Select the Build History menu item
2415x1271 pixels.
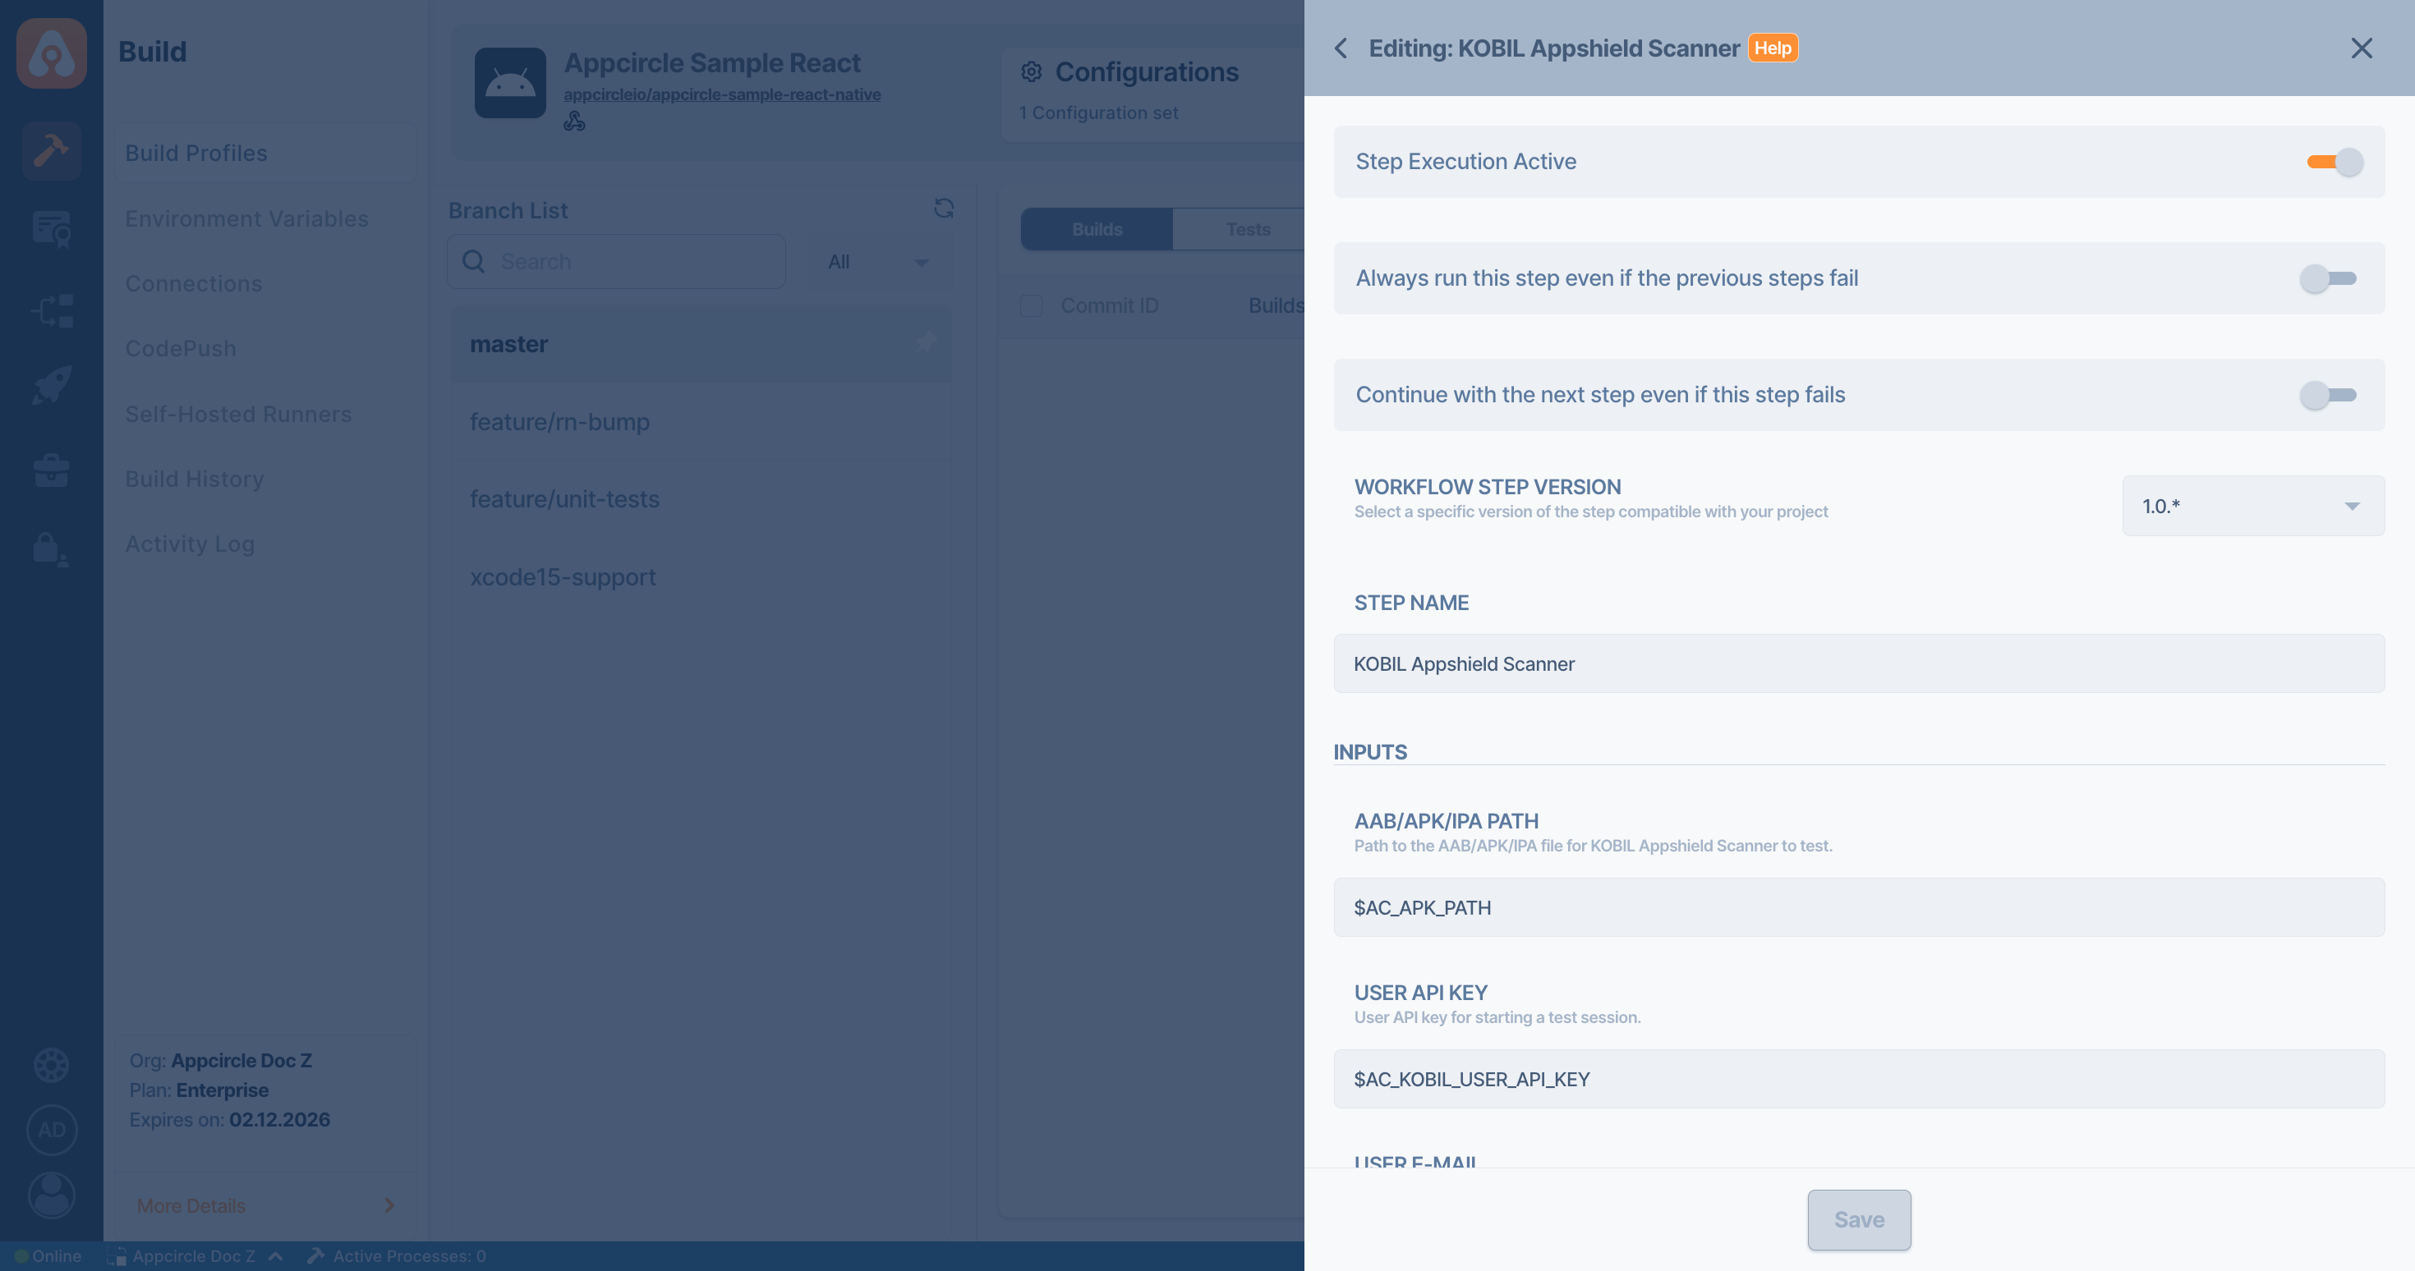pos(195,478)
